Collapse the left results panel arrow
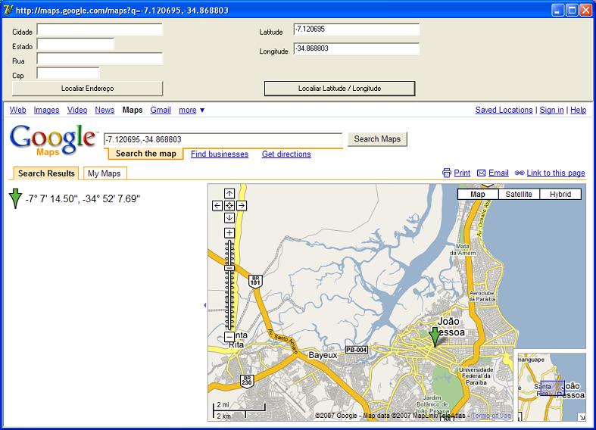The width and height of the screenshot is (596, 430). tap(204, 305)
